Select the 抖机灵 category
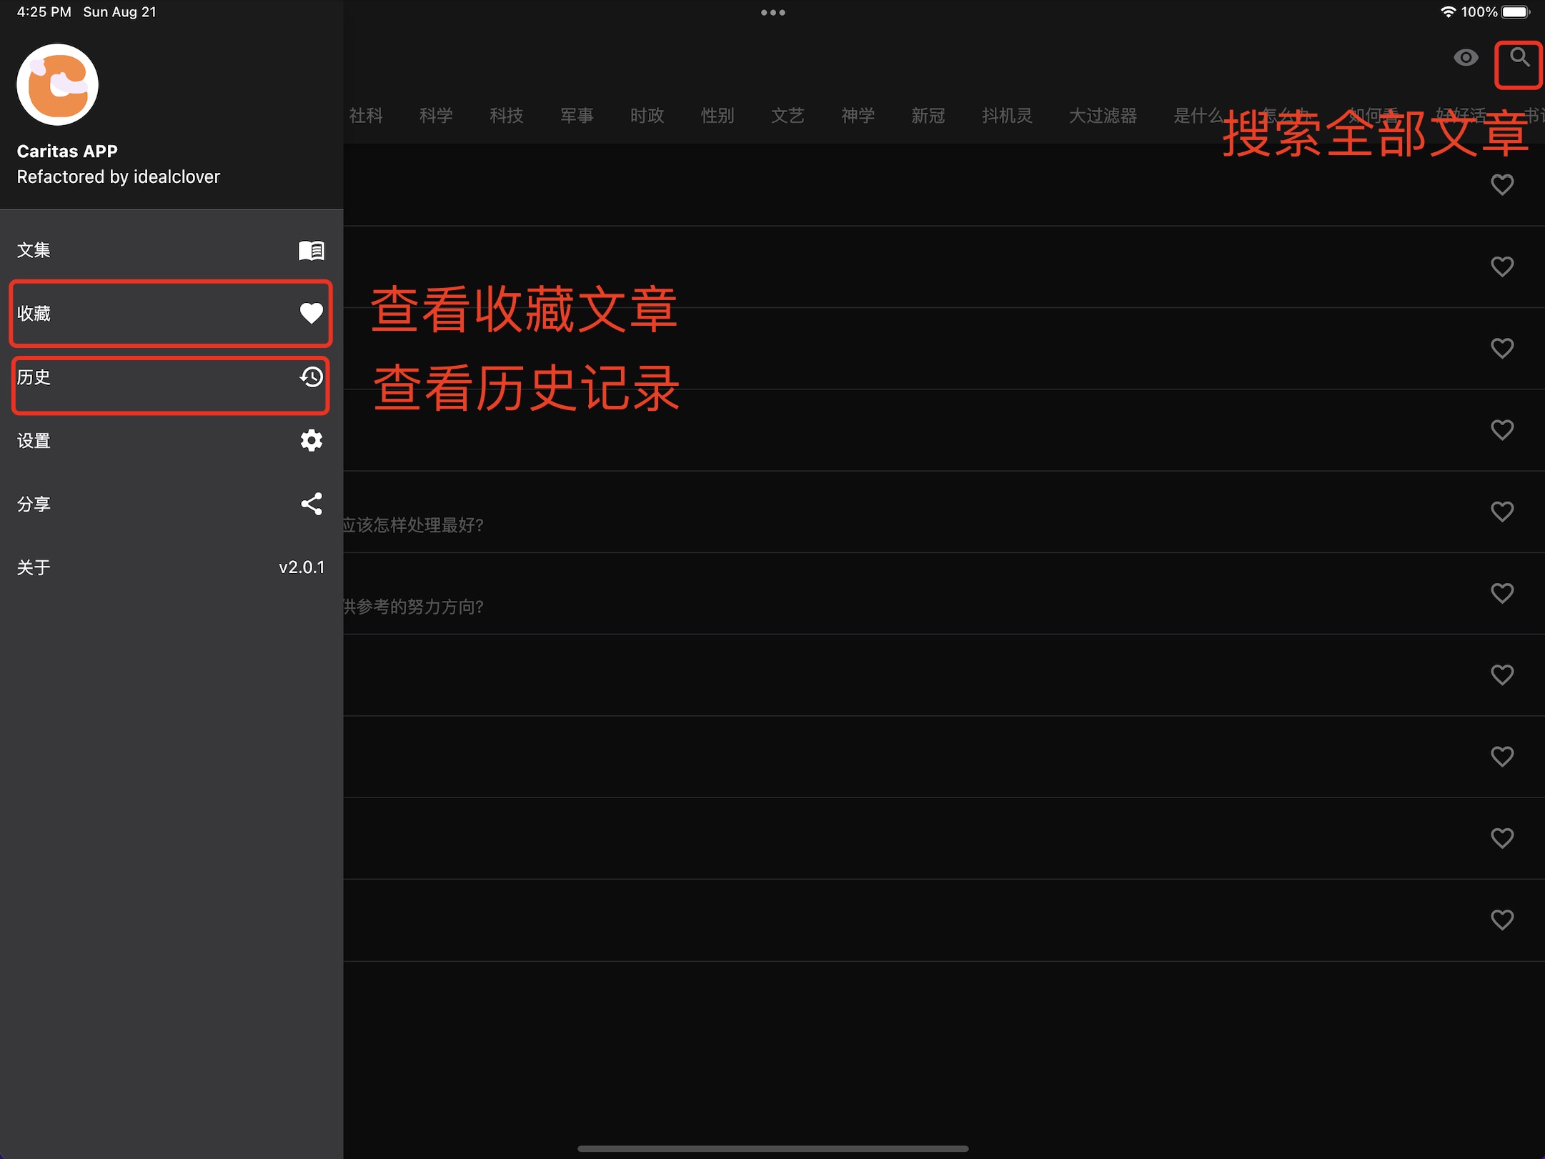 pos(1007,116)
